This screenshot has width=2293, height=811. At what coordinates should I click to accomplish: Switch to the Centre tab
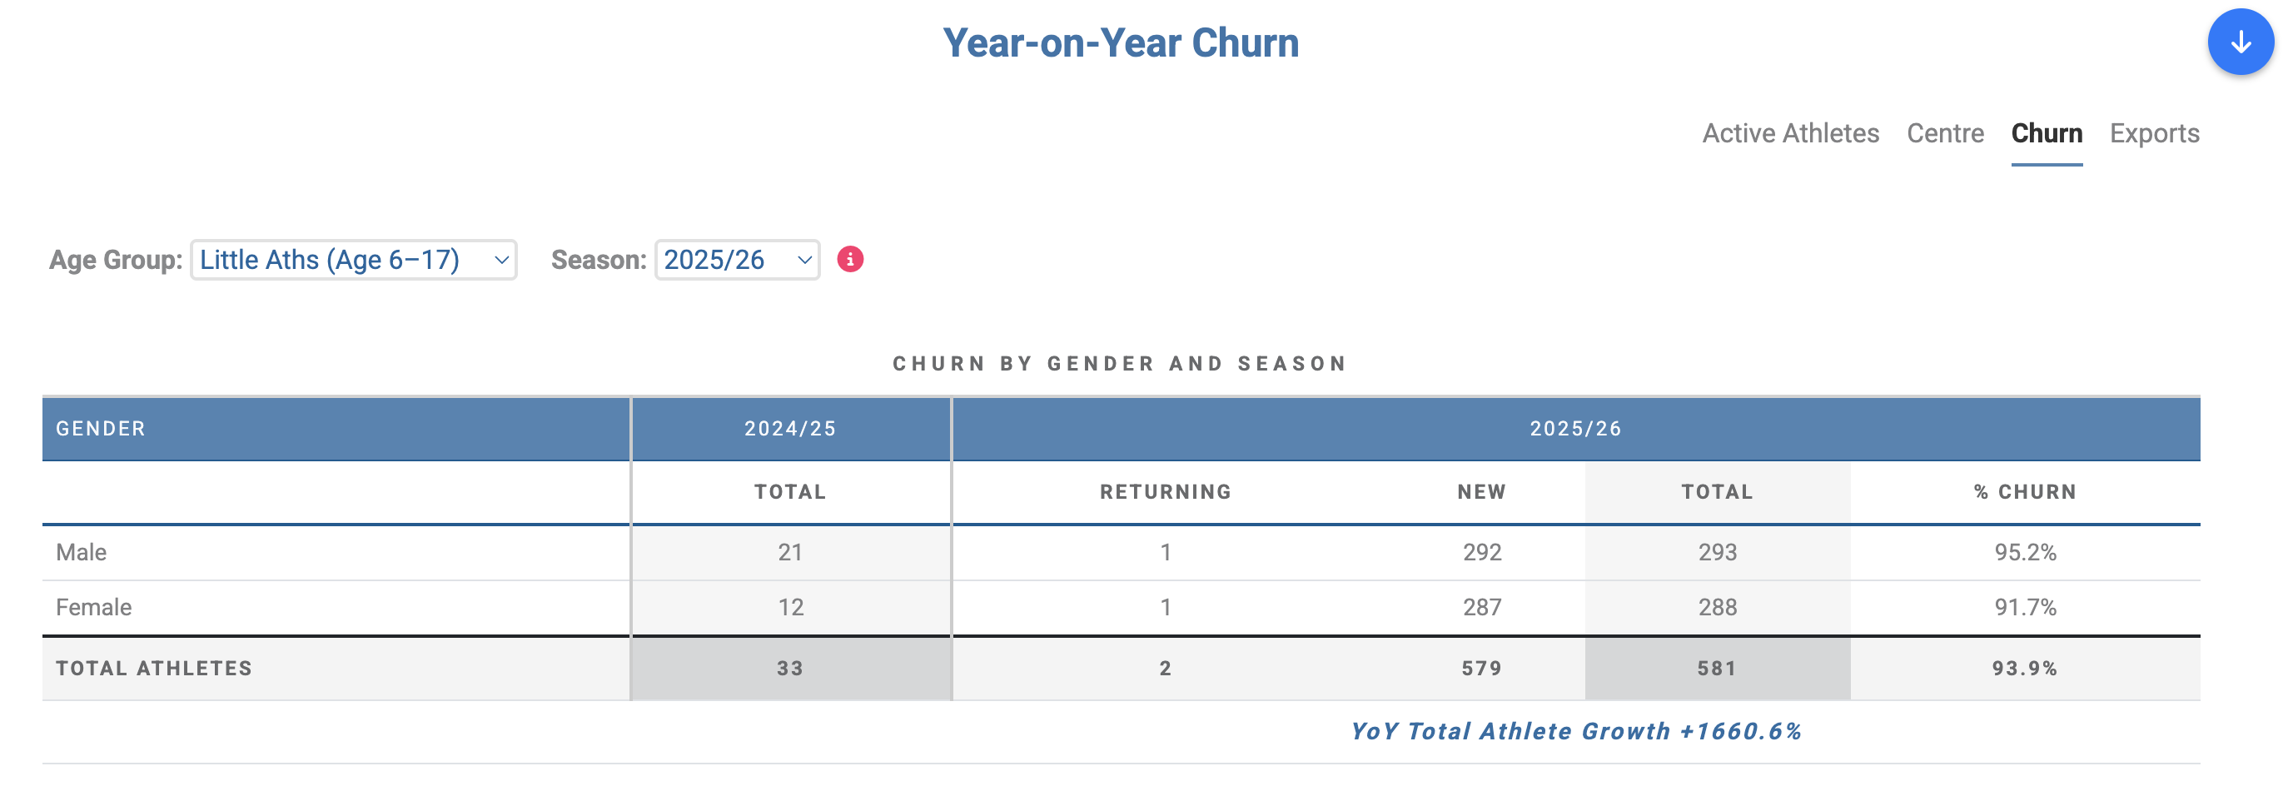tap(1945, 133)
